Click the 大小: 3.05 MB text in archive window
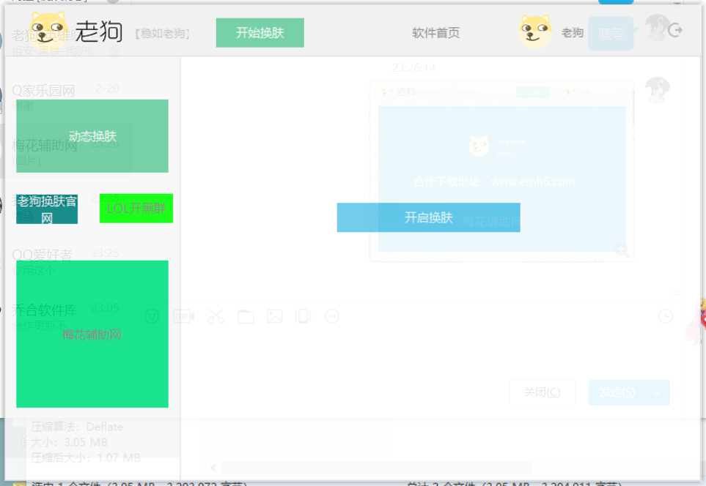Screen dimensions: 706x486 [x=70, y=442]
